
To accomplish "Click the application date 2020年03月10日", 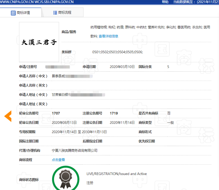I will pyautogui.click(x=122, y=67).
